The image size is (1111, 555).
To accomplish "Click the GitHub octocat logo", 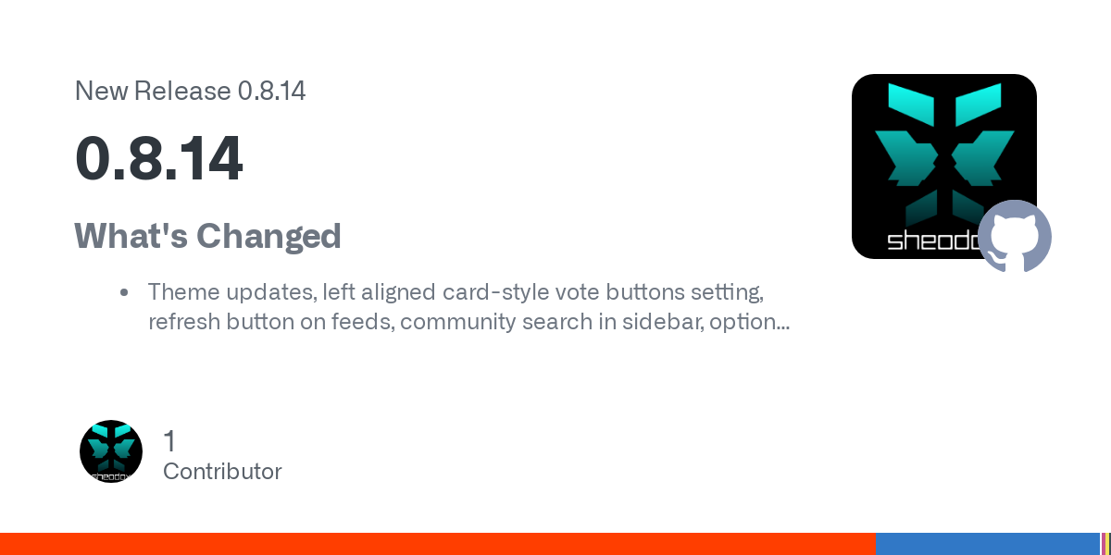I will point(1015,236).
